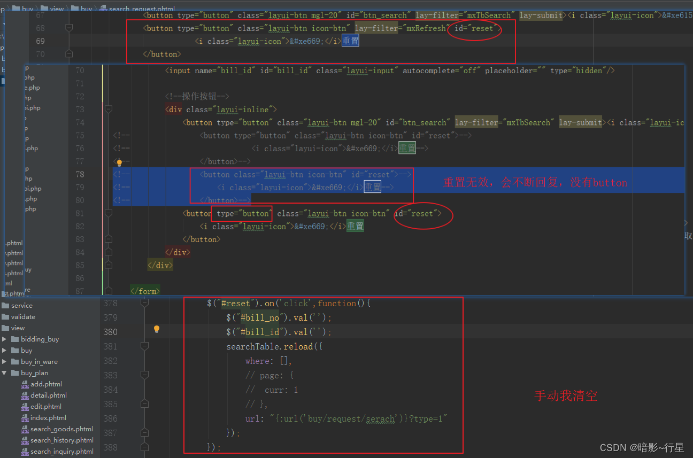Collapse the fold marker on line 381
Screen dimensions: 693x458
point(144,346)
